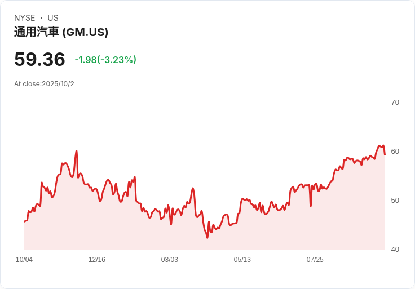Click the 70 y-axis price label
415x289 pixels.
[x=395, y=103]
